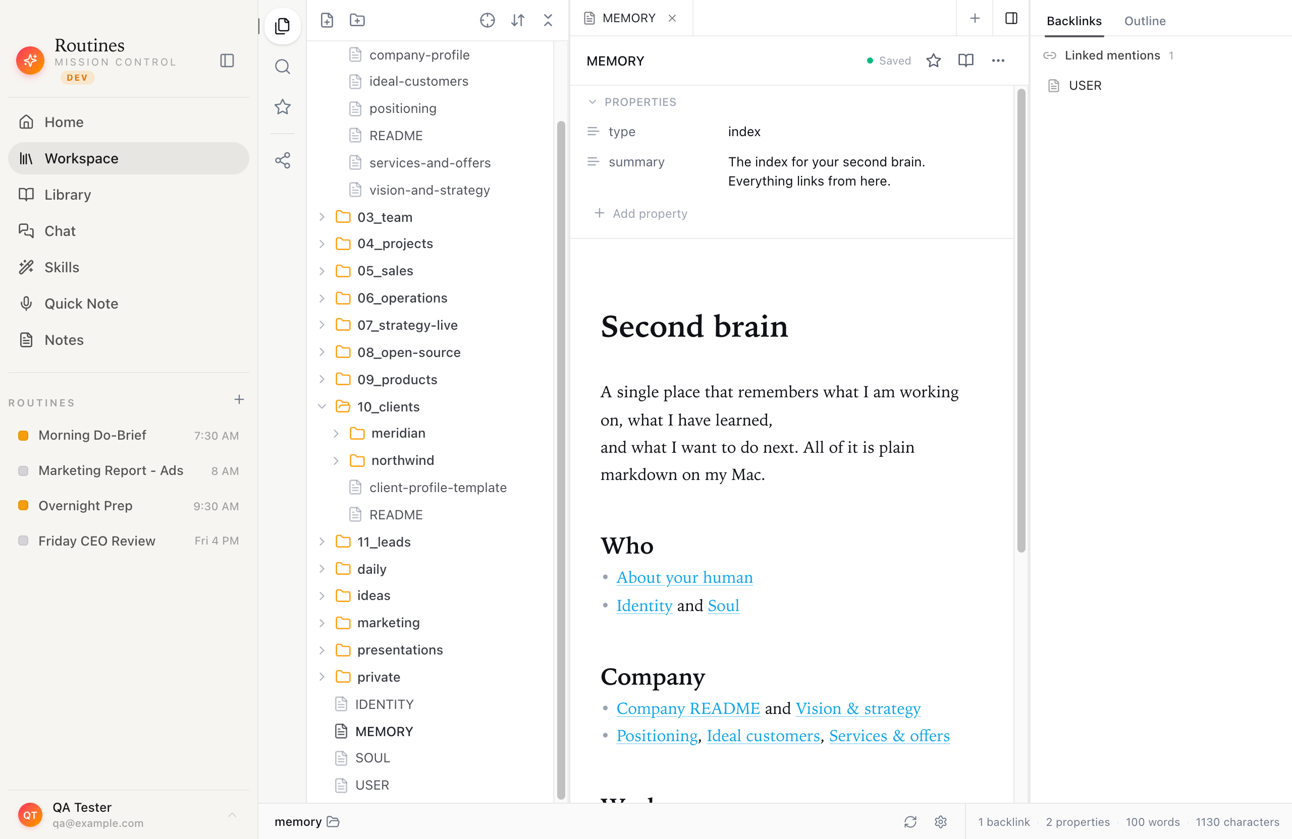Toggle the right side panel icon
The width and height of the screenshot is (1292, 839).
point(1011,18)
